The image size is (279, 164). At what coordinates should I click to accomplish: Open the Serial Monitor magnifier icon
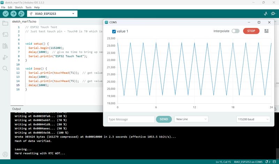273,14
